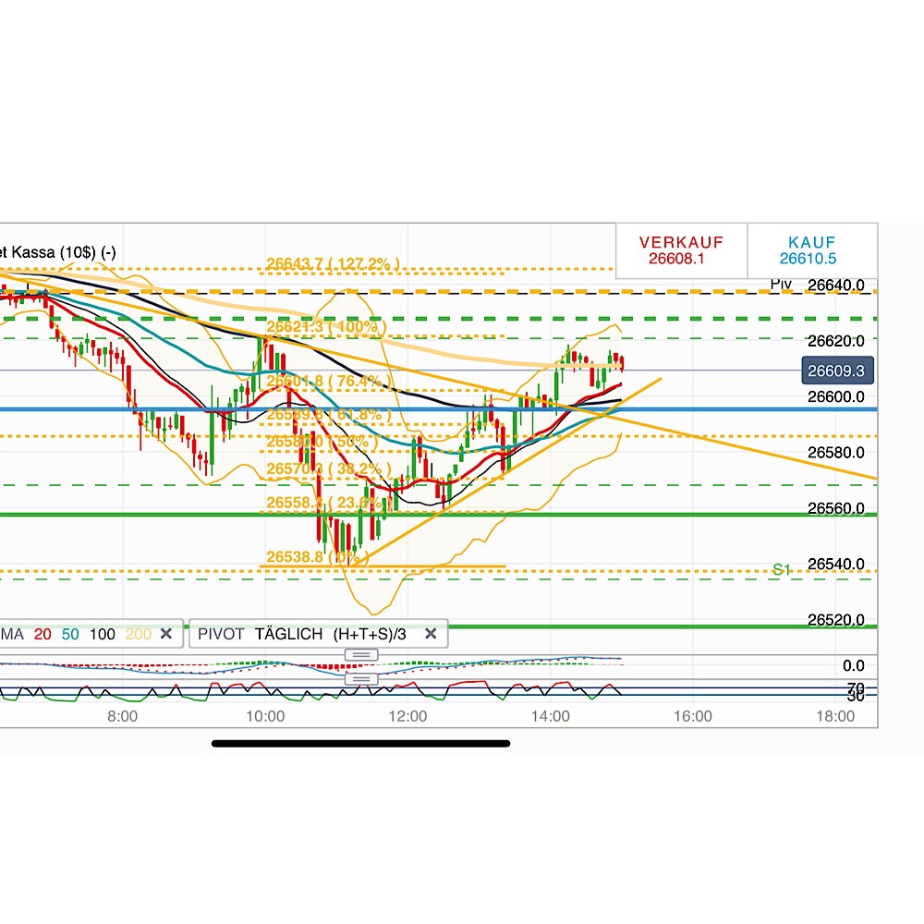Click the lower oscillator pane drag-handle icon
Image resolution: width=924 pixels, height=924 pixels.
360,677
